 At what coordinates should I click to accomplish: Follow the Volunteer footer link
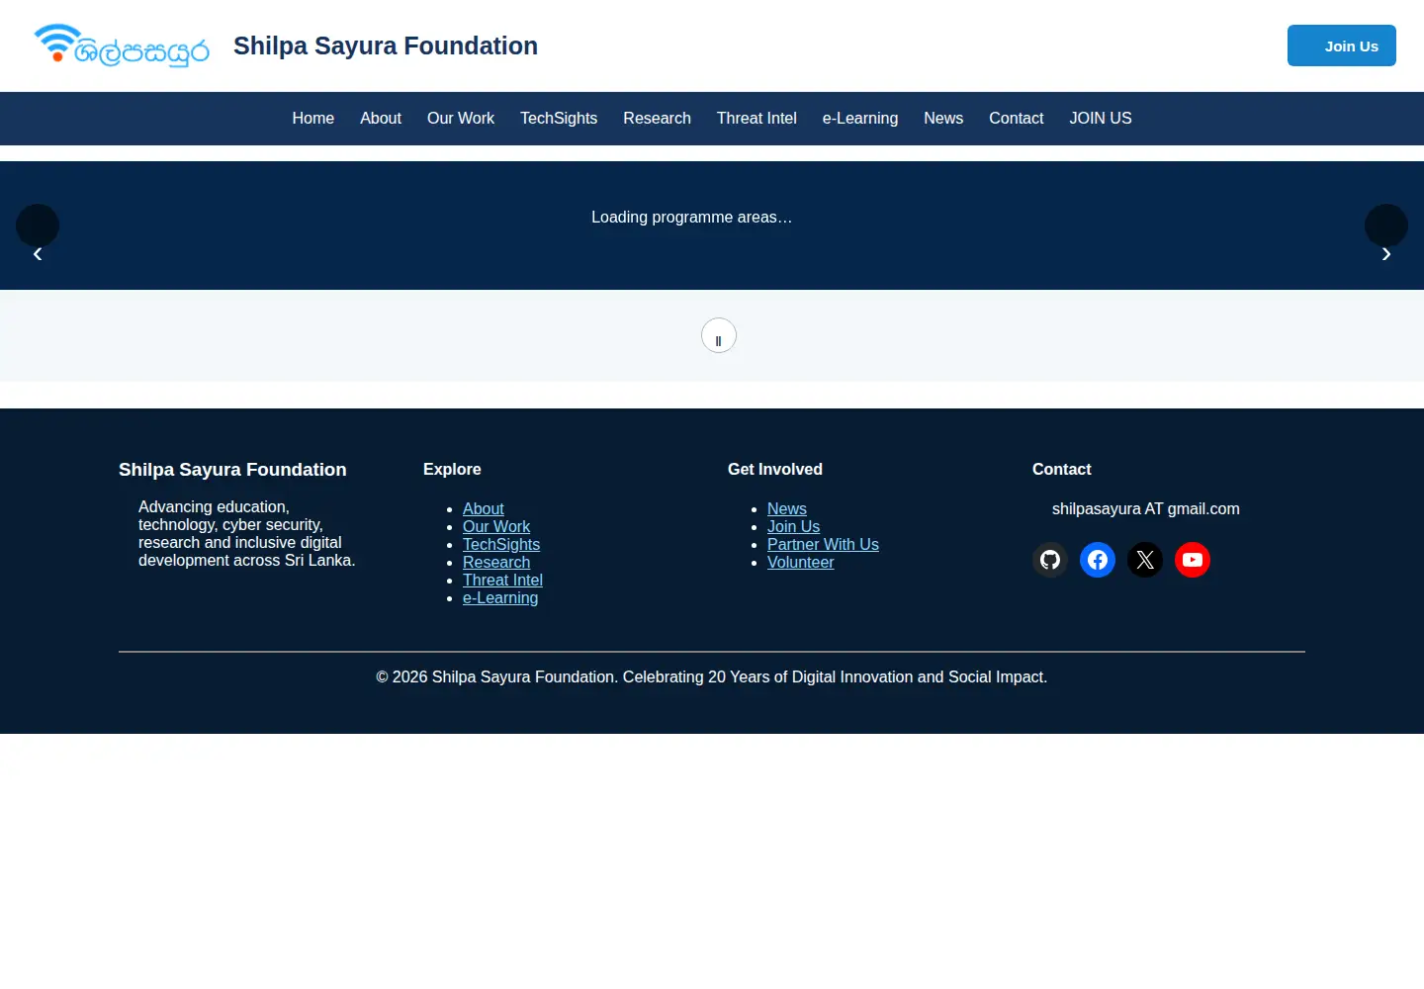point(801,562)
